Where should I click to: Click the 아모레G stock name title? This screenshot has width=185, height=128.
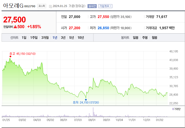(x=13, y=6)
